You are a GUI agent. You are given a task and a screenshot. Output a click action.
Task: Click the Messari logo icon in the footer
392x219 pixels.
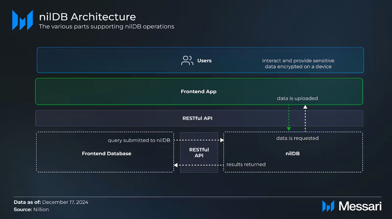coord(328,206)
